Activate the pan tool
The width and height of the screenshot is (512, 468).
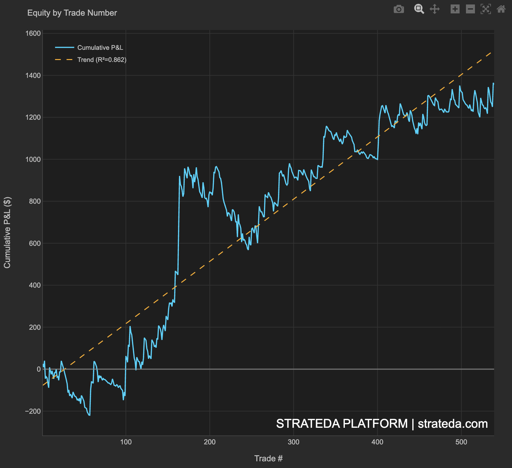pos(435,10)
